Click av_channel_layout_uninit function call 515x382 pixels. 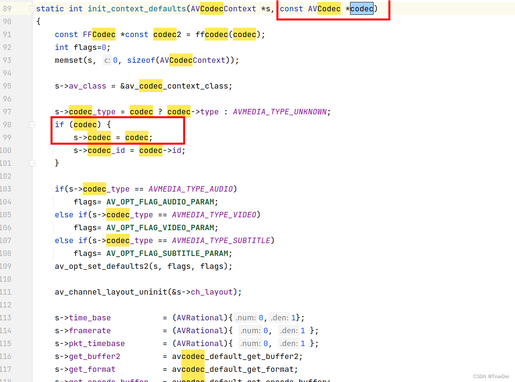111,292
